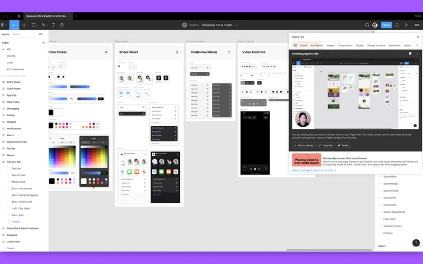Open the iOS page selector dropdown
423x264 pixels.
click(x=42, y=34)
